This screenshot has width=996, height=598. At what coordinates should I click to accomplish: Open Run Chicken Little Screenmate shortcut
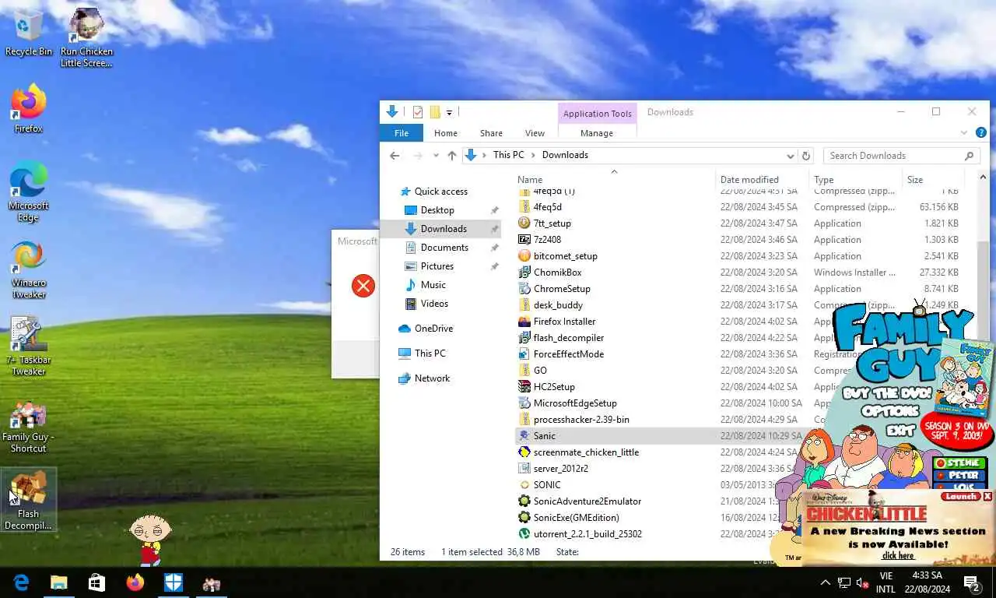(x=86, y=37)
